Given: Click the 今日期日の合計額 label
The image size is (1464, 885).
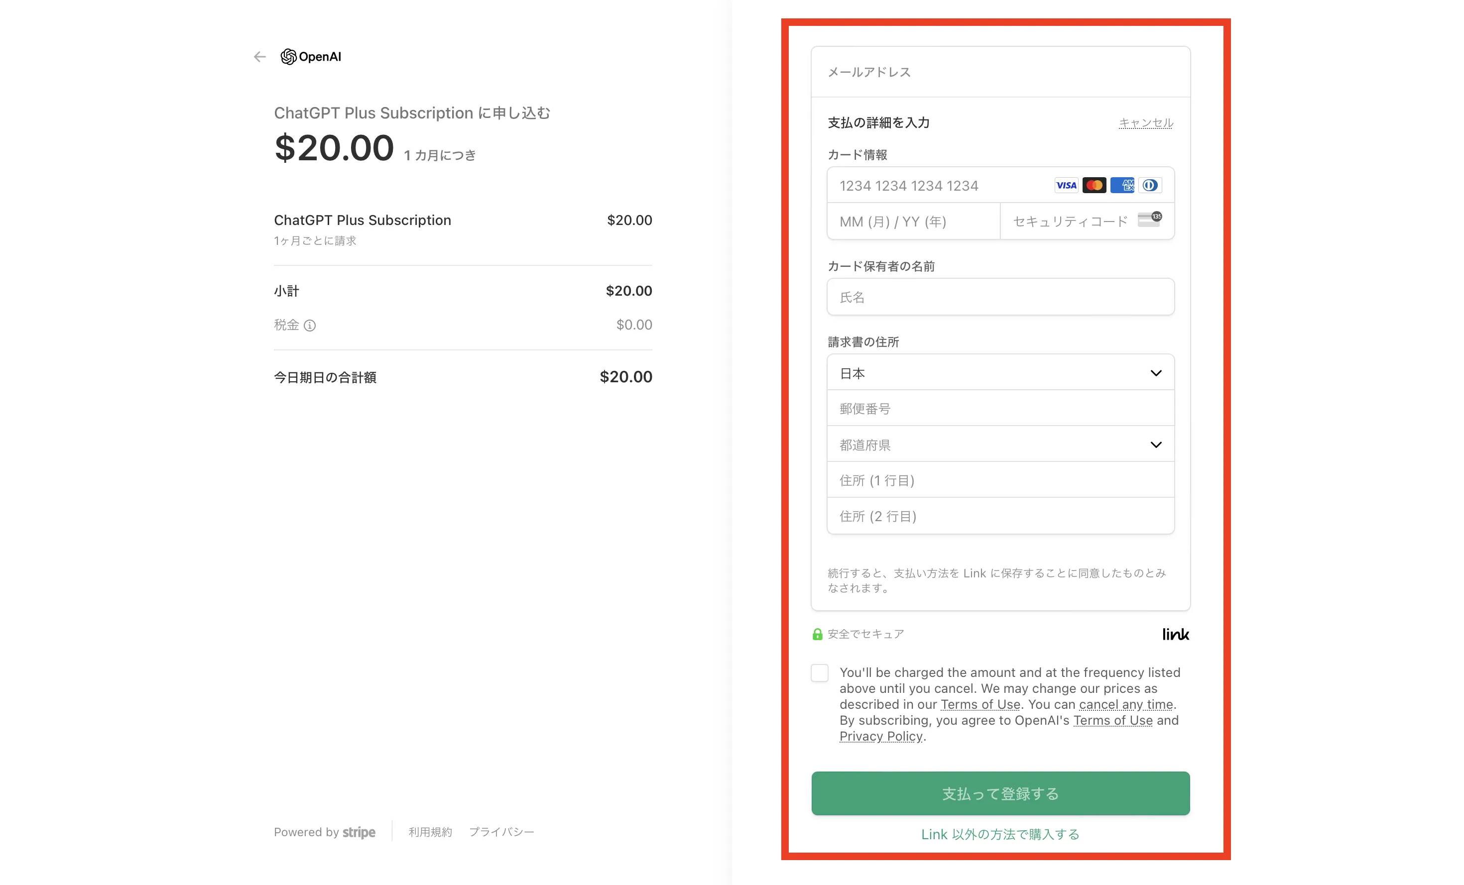Looking at the screenshot, I should pos(325,377).
